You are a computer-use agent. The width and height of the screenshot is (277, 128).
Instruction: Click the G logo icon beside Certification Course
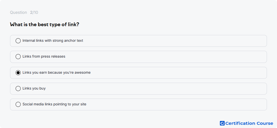coord(222,123)
